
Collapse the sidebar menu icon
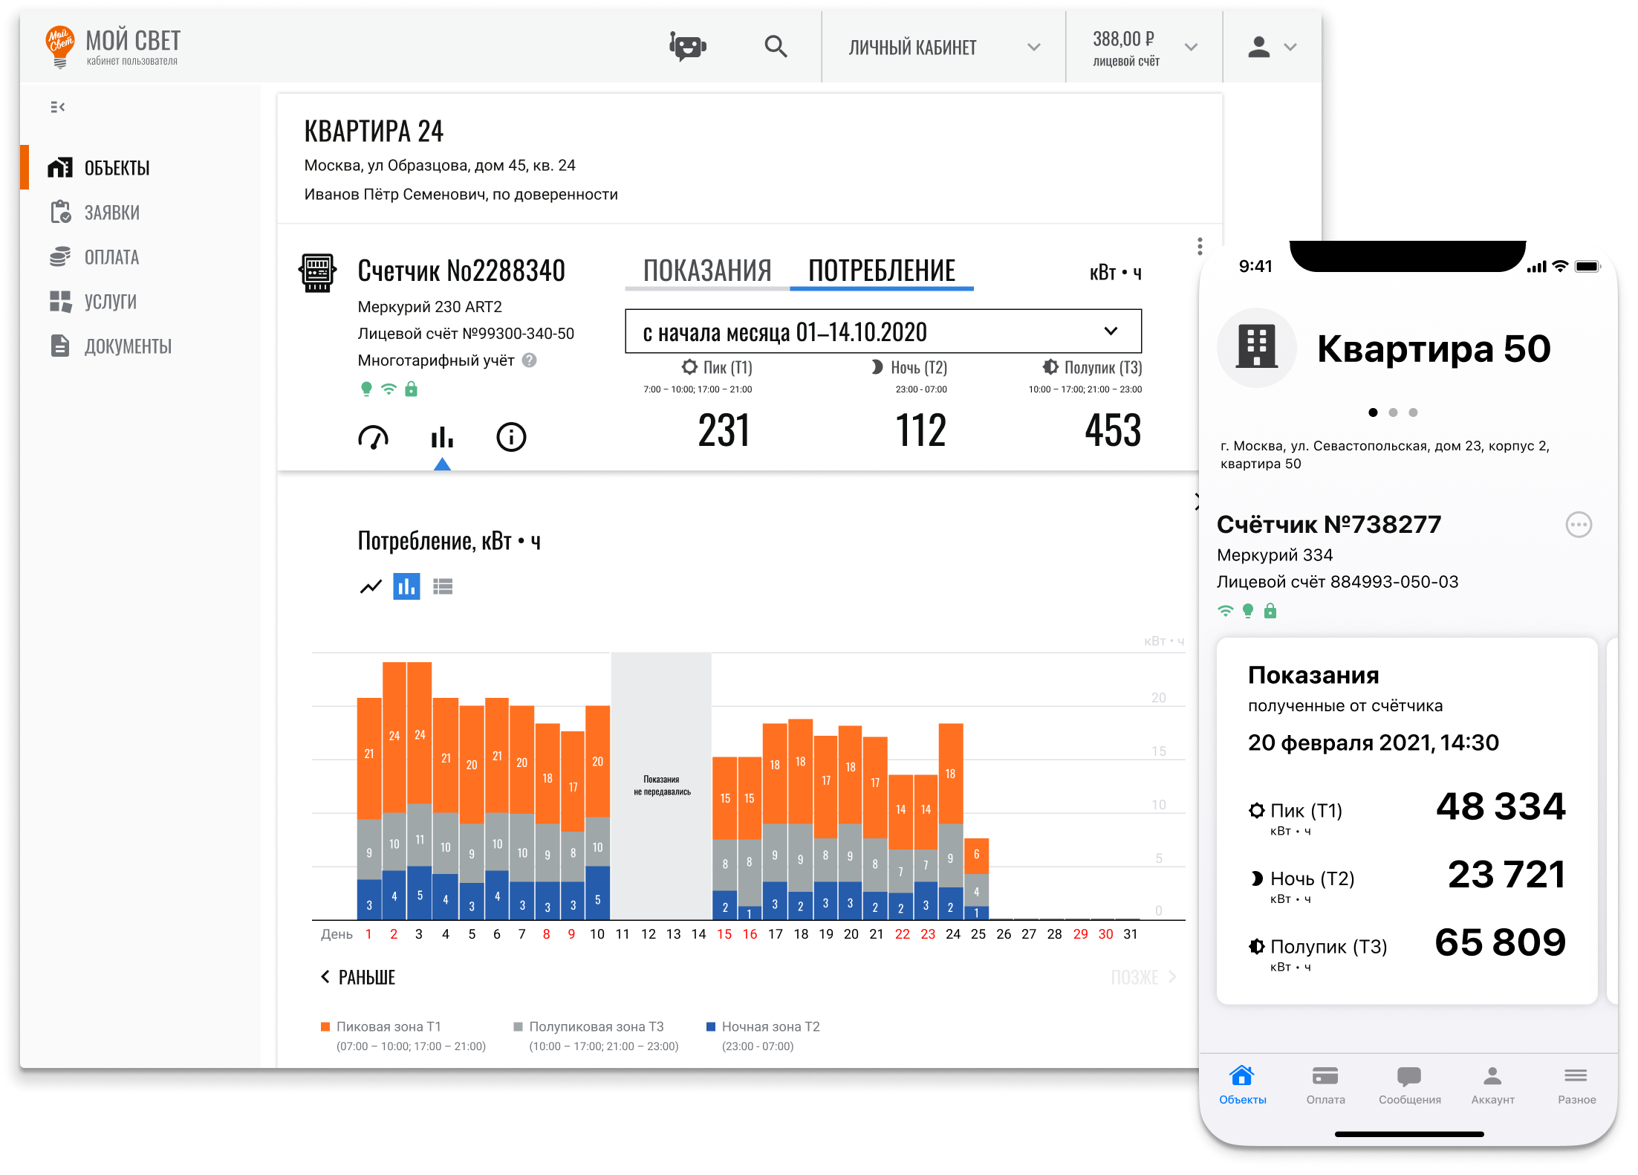tap(57, 107)
